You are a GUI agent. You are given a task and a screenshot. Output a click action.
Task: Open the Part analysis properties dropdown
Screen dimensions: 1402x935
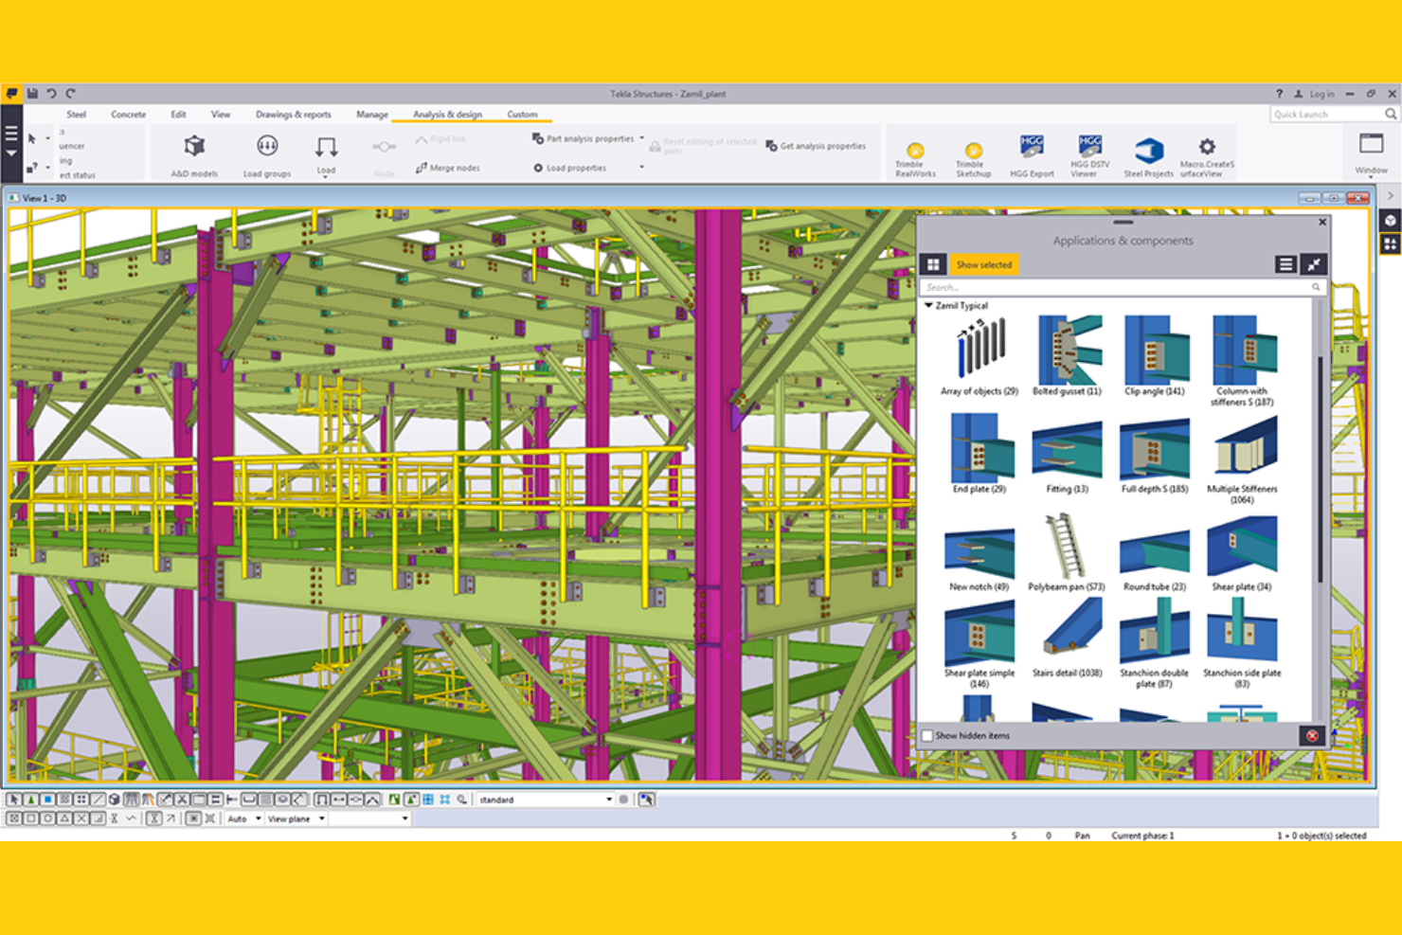[642, 137]
